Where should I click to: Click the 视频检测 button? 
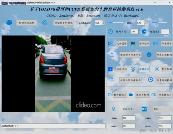[x=144, y=69]
